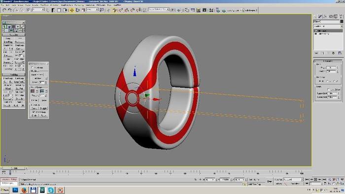Click Configure Modifier Sets icon below stack
Screen dimensions: 345x194
pos(340,53)
